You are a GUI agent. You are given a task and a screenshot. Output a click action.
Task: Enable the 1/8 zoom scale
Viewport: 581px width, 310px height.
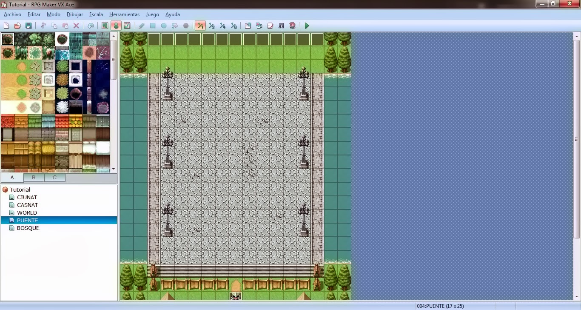[x=234, y=26]
